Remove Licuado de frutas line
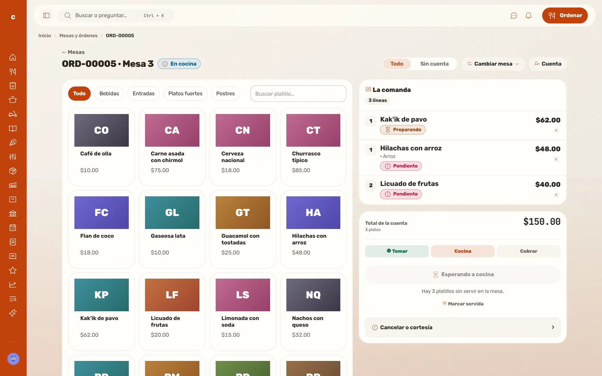The width and height of the screenshot is (602, 376). [556, 195]
